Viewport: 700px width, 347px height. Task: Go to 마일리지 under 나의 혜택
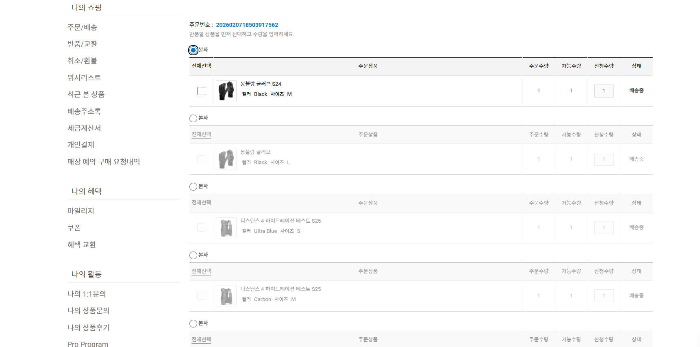[81, 211]
